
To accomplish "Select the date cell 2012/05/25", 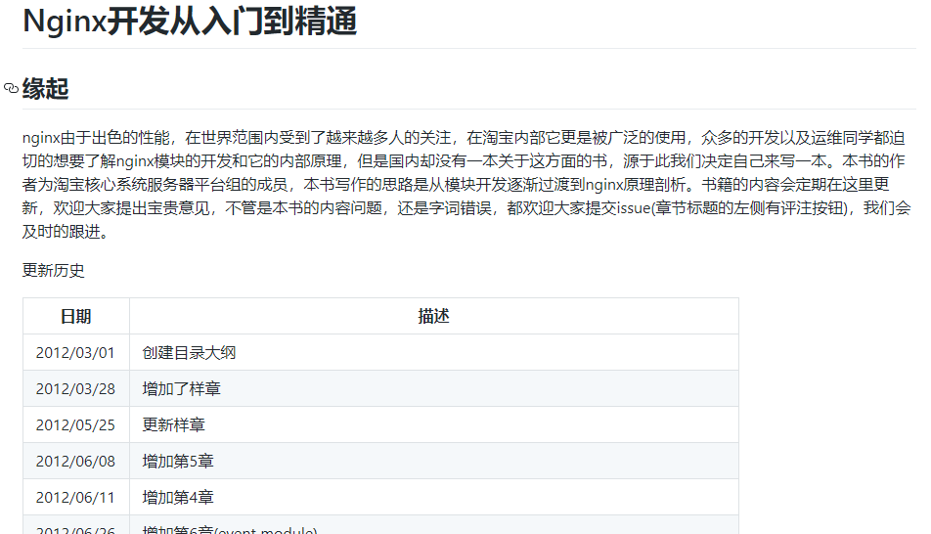I will coord(76,424).
